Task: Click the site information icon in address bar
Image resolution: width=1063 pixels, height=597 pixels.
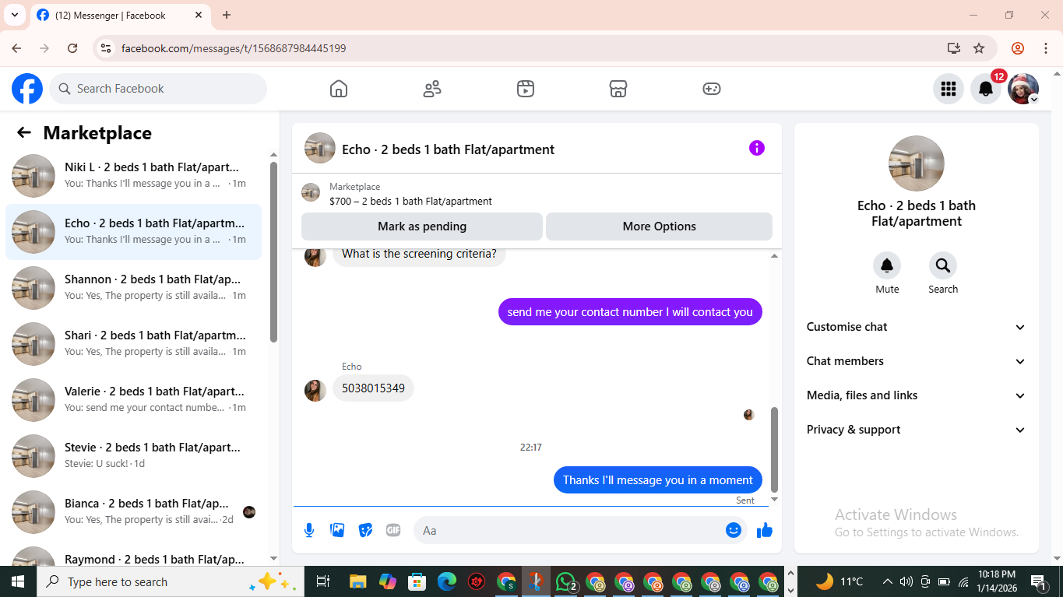Action: click(x=106, y=48)
